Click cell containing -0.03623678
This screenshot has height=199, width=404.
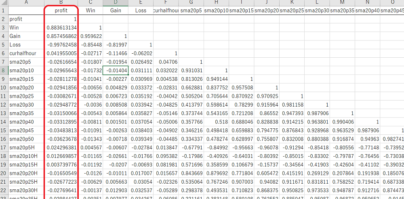click(x=61, y=139)
